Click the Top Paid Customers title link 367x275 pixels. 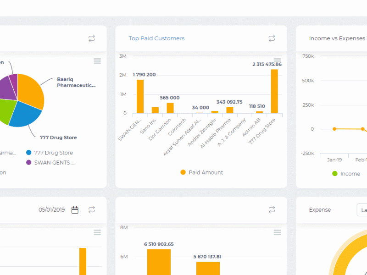(x=156, y=38)
